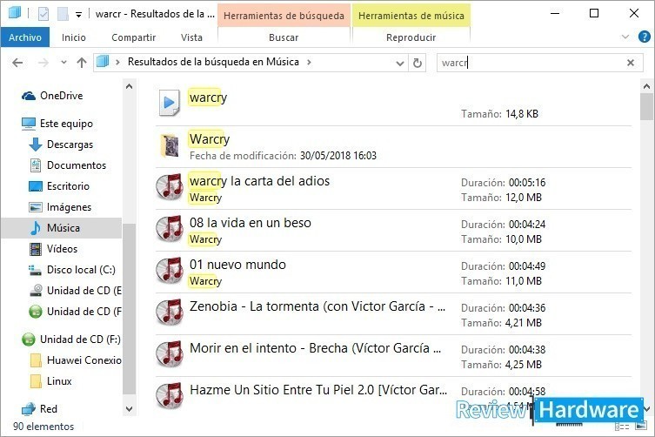
Task: Expand the address bar history dropdown
Action: click(400, 64)
